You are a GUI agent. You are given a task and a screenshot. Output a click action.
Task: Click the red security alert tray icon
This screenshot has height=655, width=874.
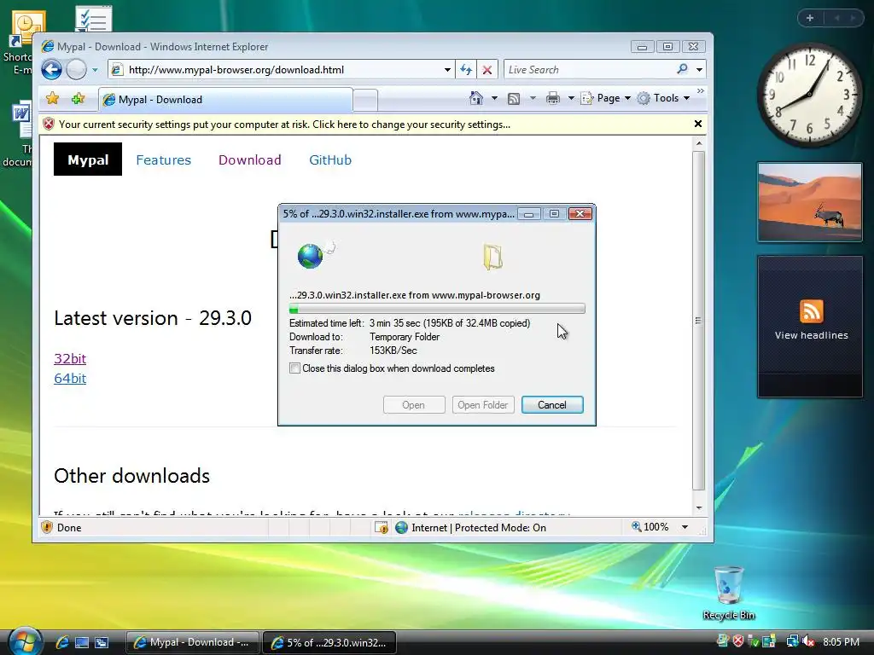point(738,641)
